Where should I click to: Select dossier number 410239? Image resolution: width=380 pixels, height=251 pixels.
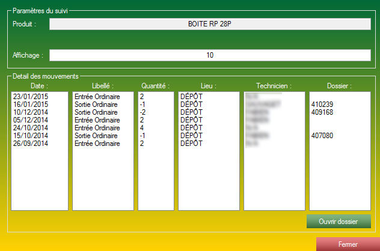point(322,104)
